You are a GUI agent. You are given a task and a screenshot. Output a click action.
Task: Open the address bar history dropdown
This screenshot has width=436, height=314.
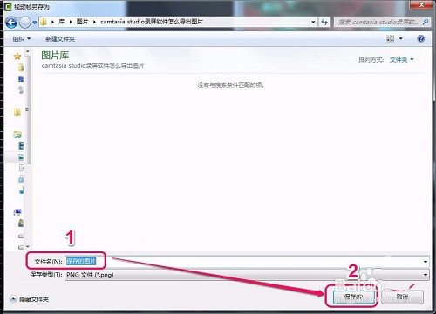click(x=313, y=22)
